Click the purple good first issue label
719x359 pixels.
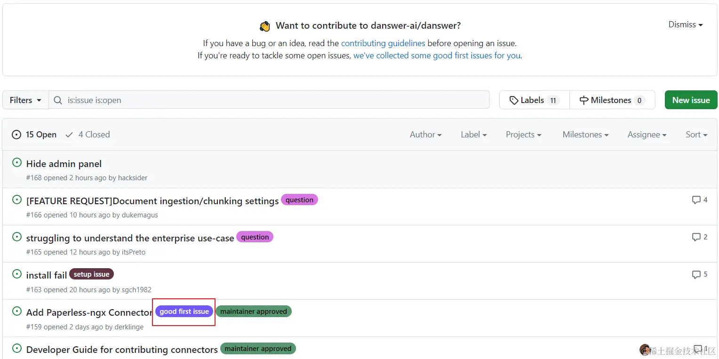[184, 311]
